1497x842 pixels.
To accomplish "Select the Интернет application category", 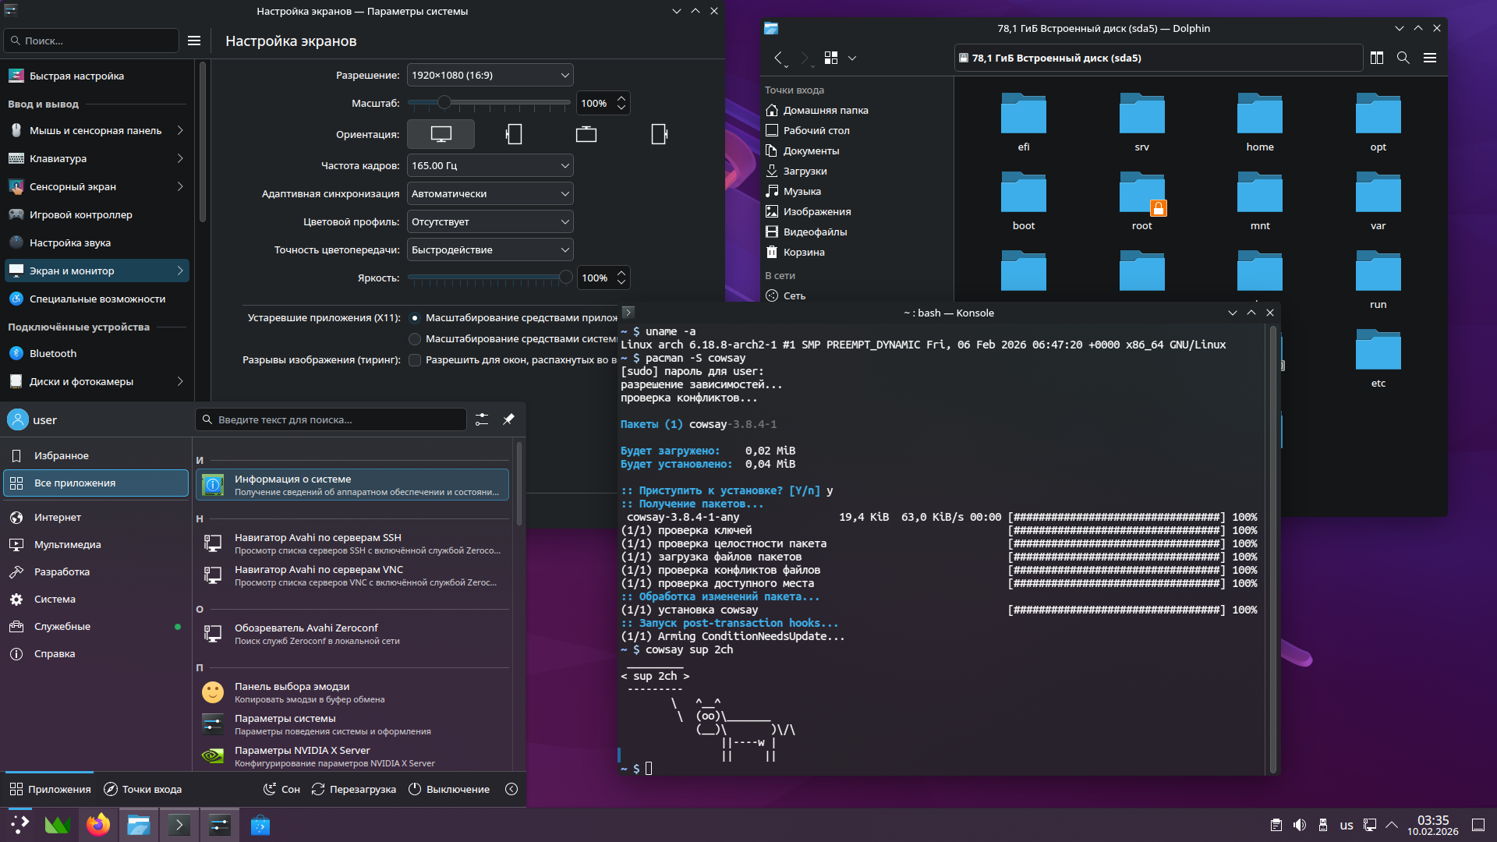I will pyautogui.click(x=58, y=517).
